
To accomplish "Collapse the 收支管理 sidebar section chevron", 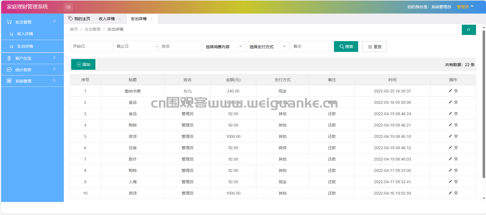I will pyautogui.click(x=54, y=22).
